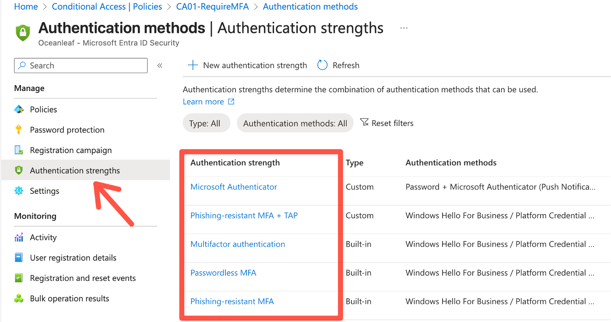
Task: Open Registration campaign via its sidebar icon
Action: [18, 150]
